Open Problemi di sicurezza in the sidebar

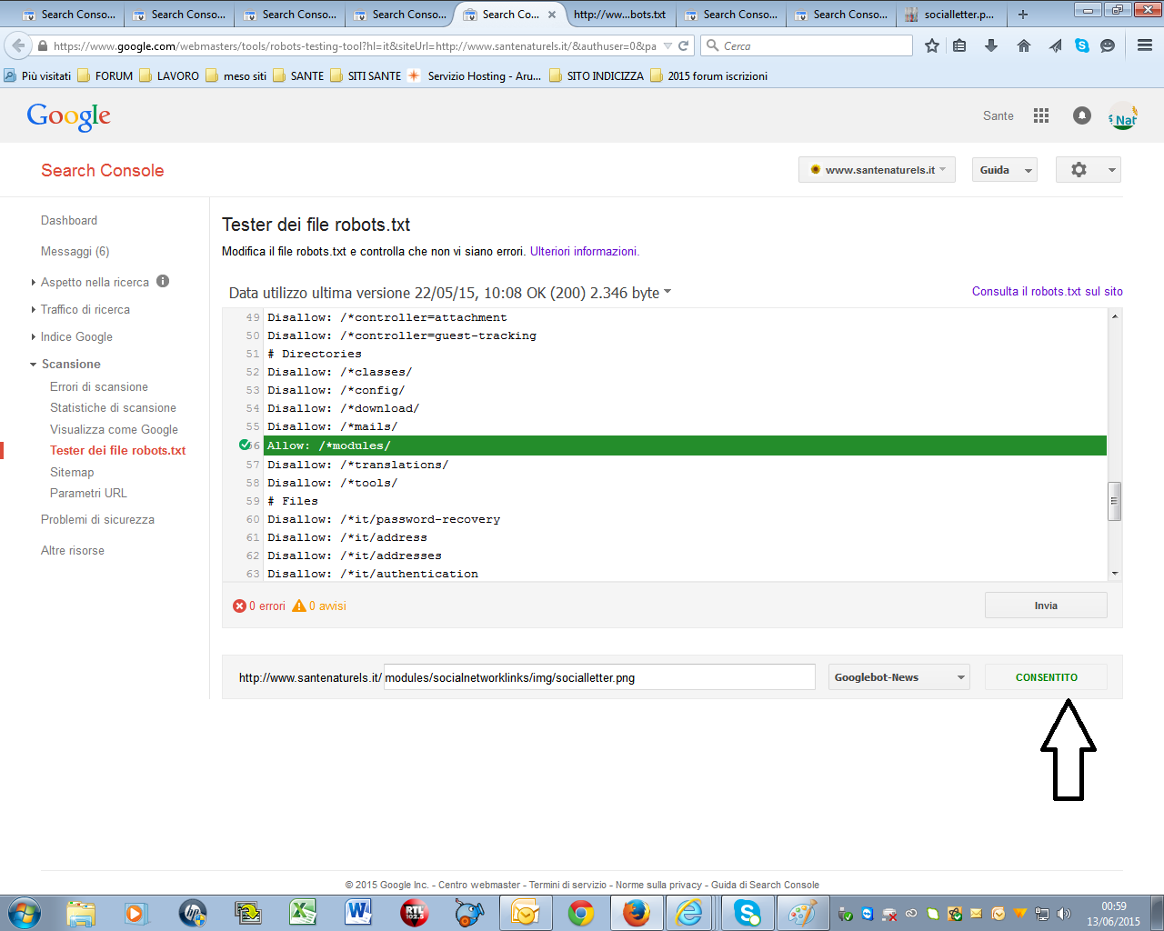tap(97, 519)
